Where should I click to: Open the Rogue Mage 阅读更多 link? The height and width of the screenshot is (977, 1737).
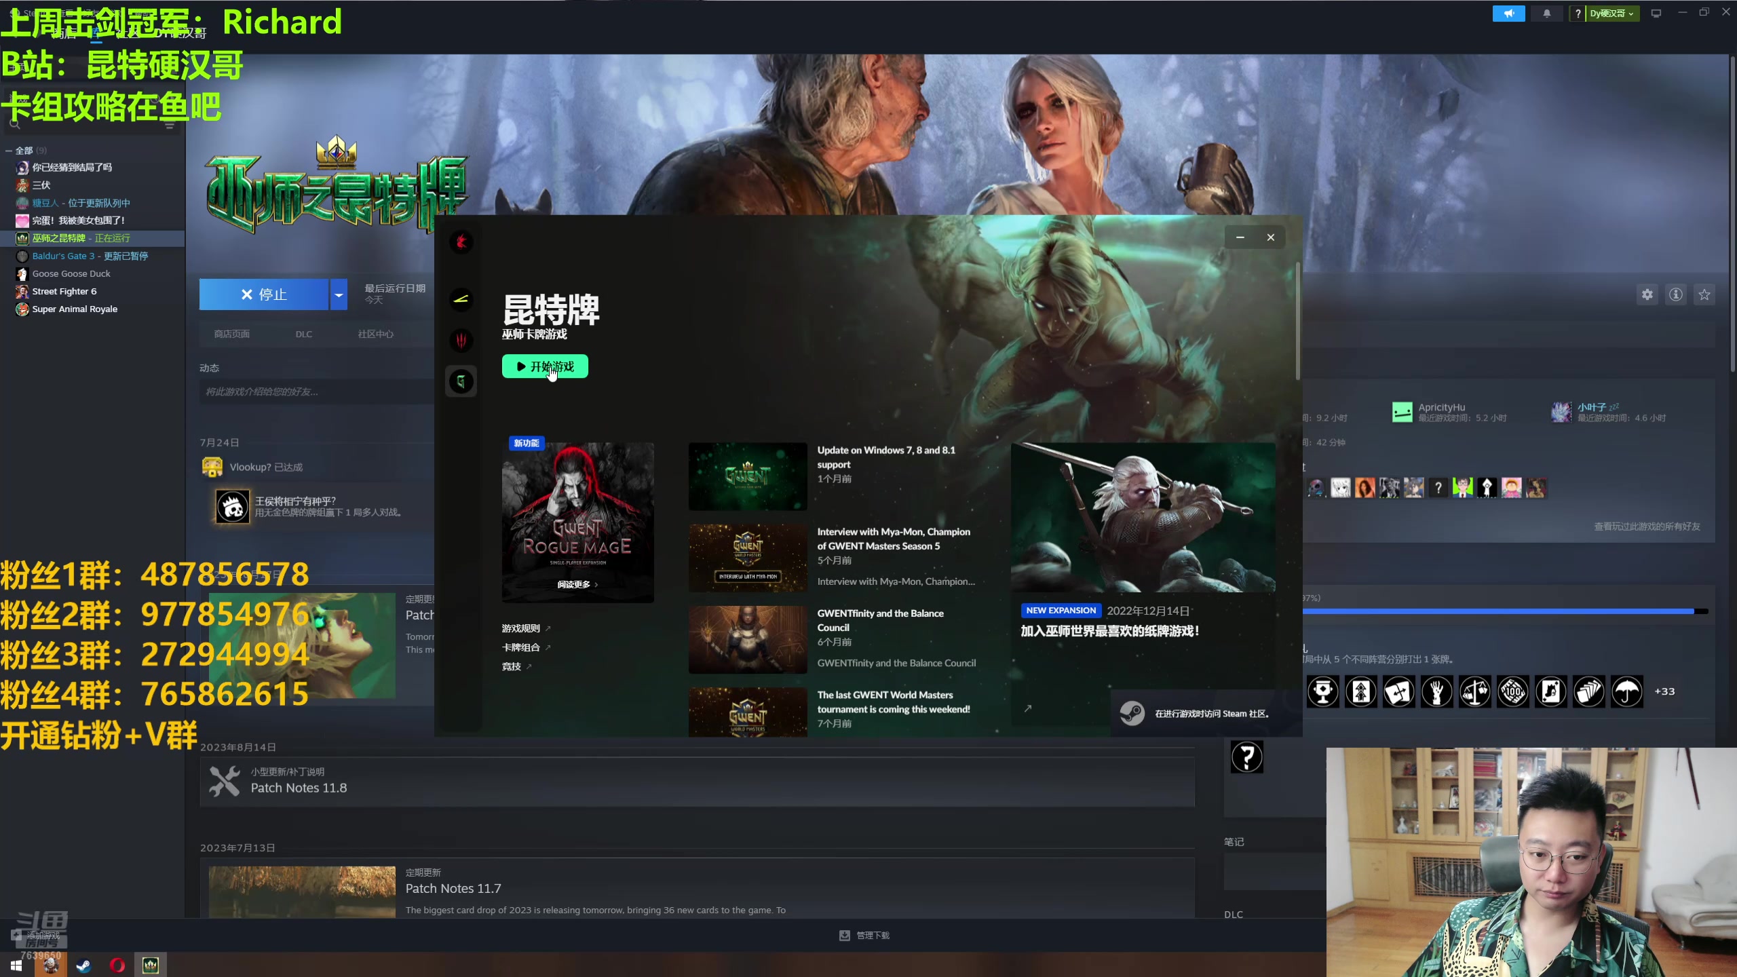577,584
